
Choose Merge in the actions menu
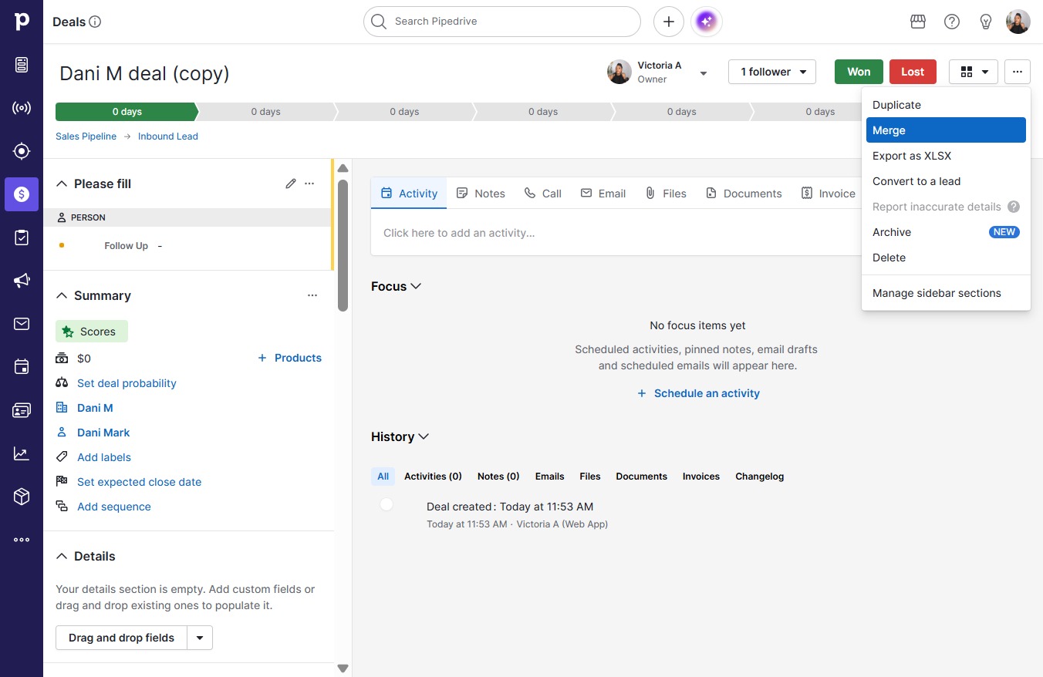click(946, 130)
